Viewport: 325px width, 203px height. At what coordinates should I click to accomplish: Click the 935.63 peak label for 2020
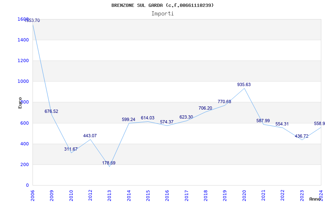click(244, 84)
